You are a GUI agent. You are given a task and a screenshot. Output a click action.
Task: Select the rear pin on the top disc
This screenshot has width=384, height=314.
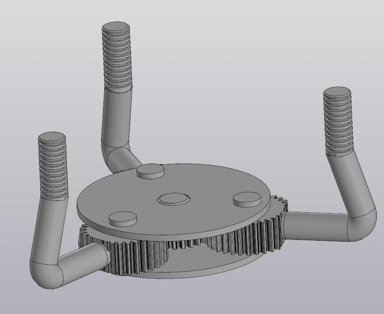click(x=150, y=170)
